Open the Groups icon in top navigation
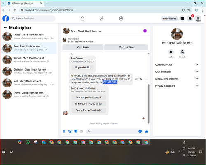206x165 pixels. (x=121, y=19)
